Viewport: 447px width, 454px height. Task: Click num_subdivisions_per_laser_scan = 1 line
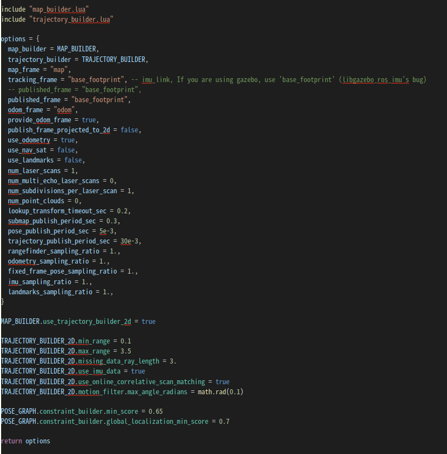pos(71,191)
